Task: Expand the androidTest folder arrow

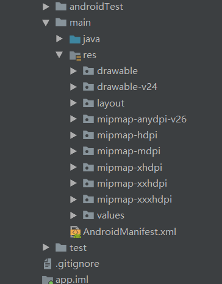Action: 46,7
